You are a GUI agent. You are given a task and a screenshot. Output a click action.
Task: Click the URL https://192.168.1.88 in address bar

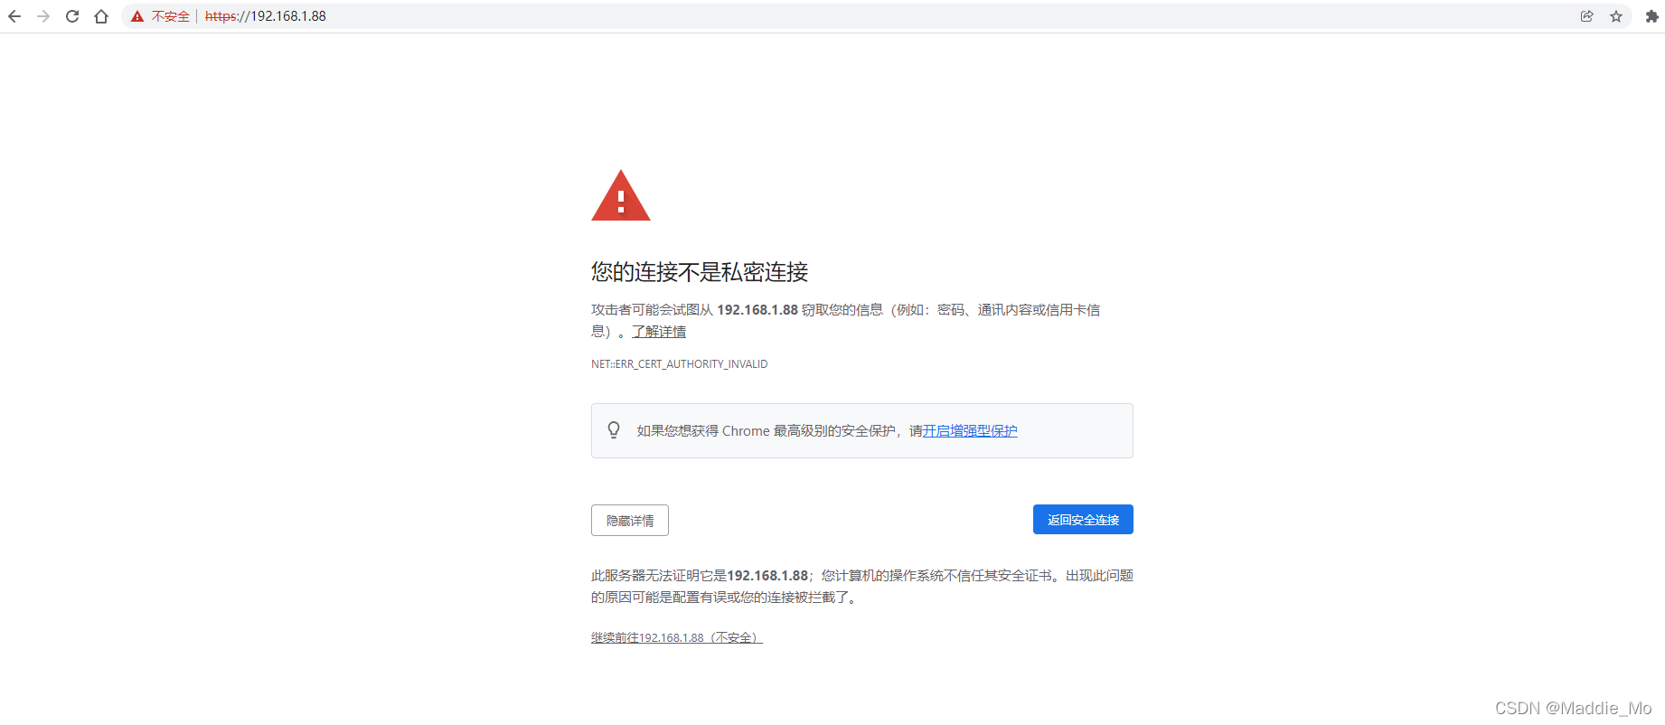(x=266, y=16)
